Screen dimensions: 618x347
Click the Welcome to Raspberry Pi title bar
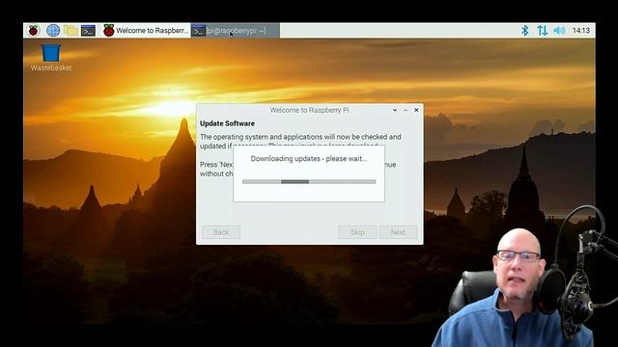309,110
